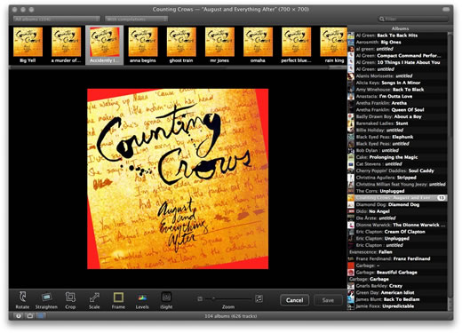Select Dido: No Angel album
The height and width of the screenshot is (333, 462).
point(397,211)
